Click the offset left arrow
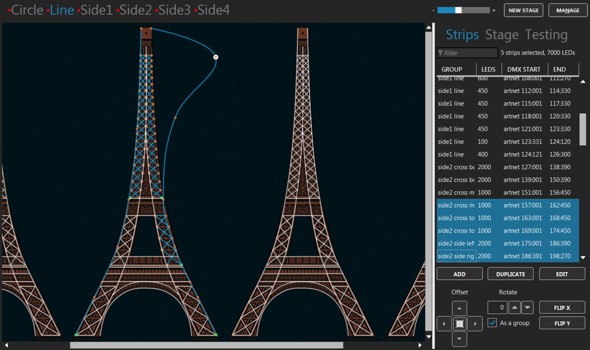 point(444,324)
